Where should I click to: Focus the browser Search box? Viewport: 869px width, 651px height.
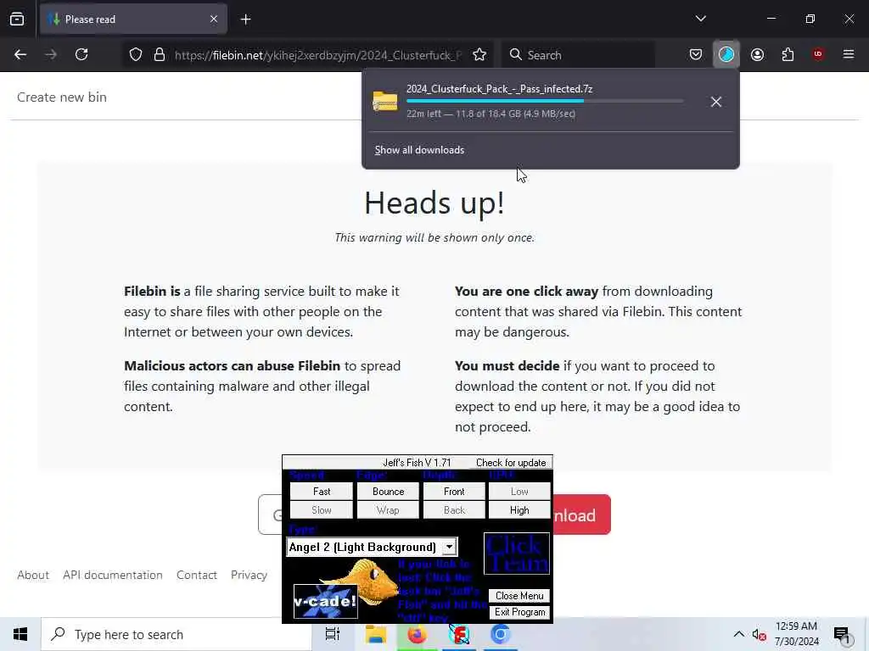point(578,55)
